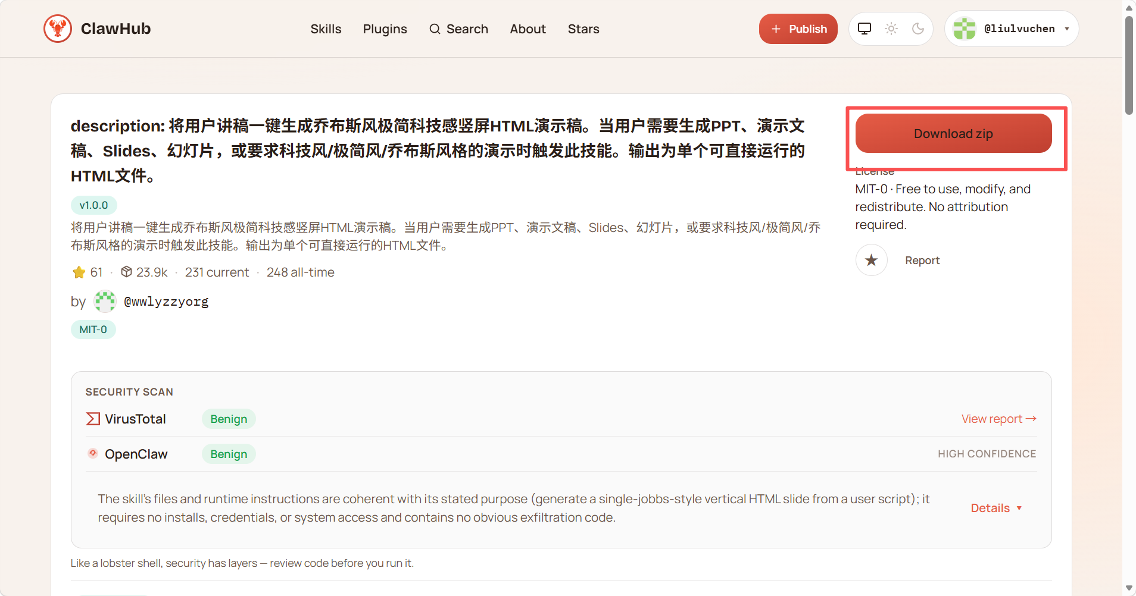Click the lobster shell security notice text
The image size is (1136, 596).
(x=242, y=563)
